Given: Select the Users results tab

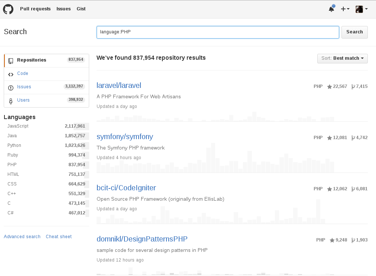Looking at the screenshot, I should coord(46,101).
